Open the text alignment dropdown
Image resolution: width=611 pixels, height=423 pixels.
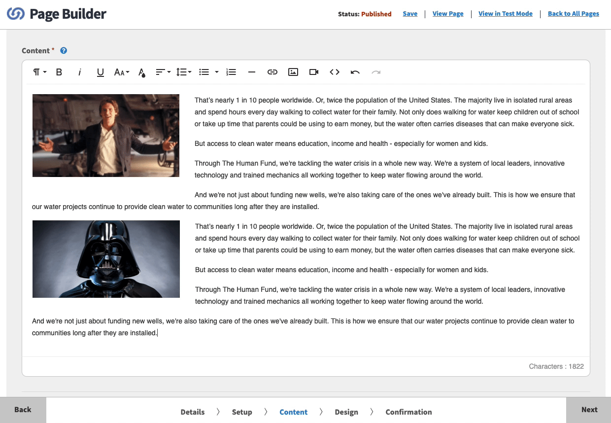pos(163,72)
